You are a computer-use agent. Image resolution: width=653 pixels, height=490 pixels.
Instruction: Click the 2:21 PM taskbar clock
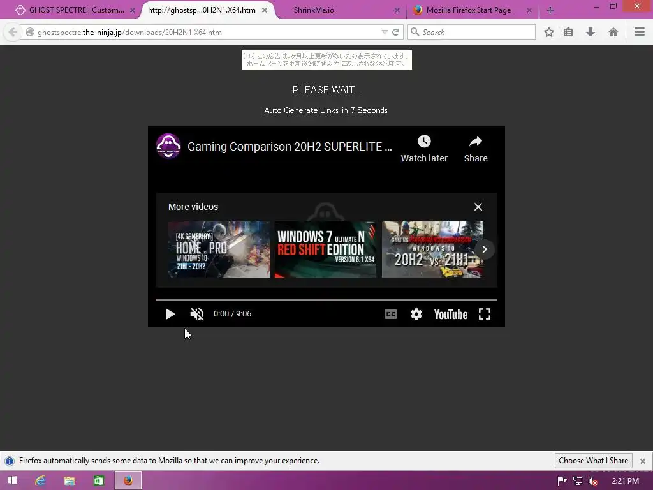coord(625,481)
